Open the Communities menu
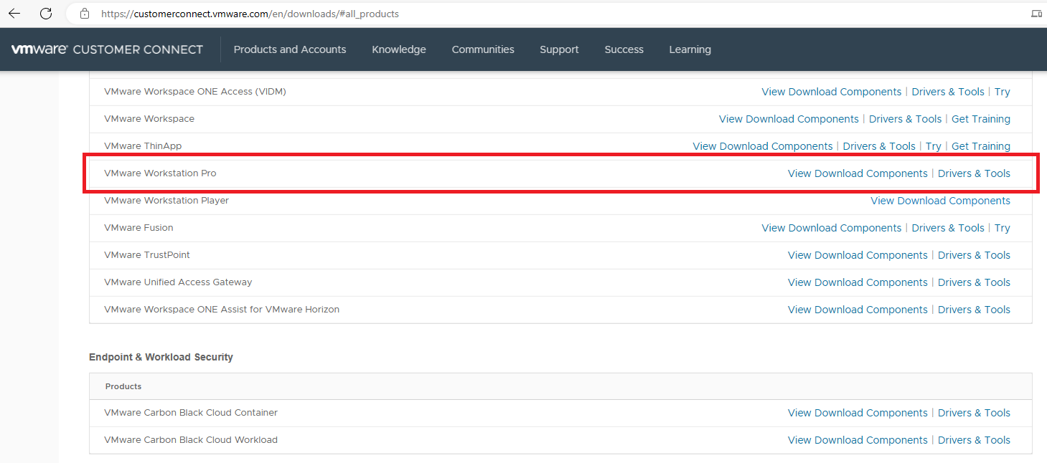This screenshot has width=1047, height=463. click(x=483, y=49)
